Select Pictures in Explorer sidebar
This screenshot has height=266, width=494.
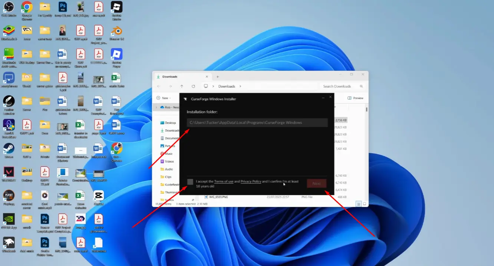point(168,146)
